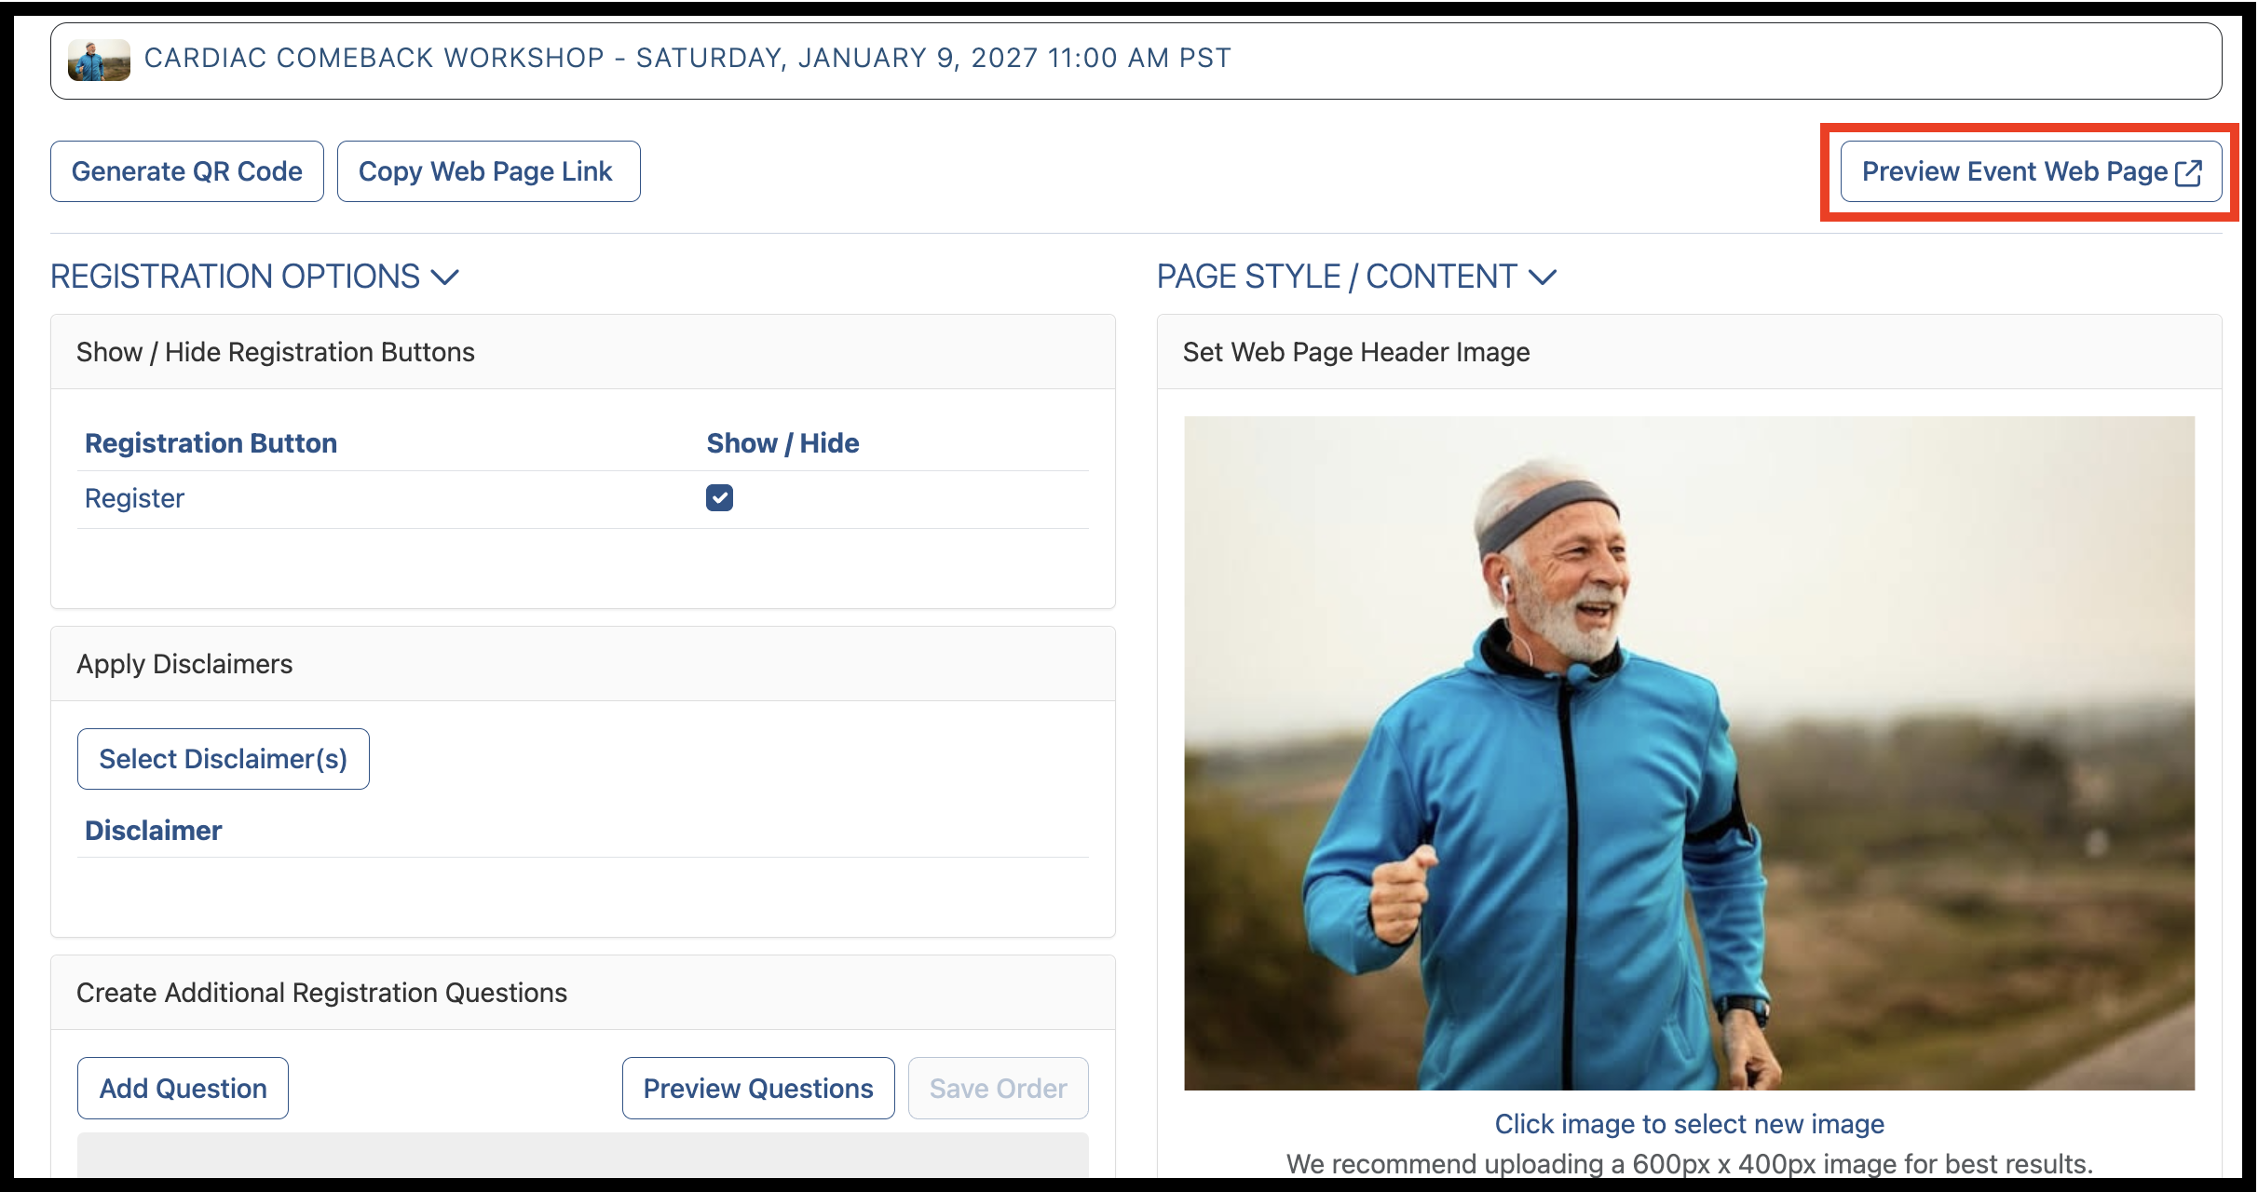The width and height of the screenshot is (2258, 1192).
Task: Click the Registration Options heading
Action: (x=236, y=277)
